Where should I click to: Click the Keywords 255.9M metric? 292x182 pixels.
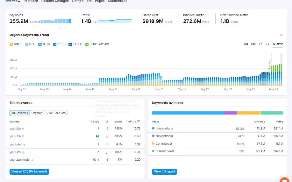click(19, 21)
